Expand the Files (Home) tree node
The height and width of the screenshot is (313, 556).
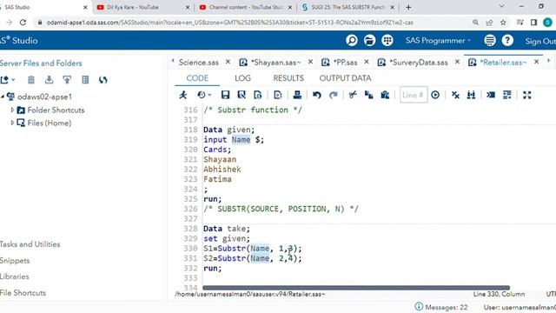(12, 123)
